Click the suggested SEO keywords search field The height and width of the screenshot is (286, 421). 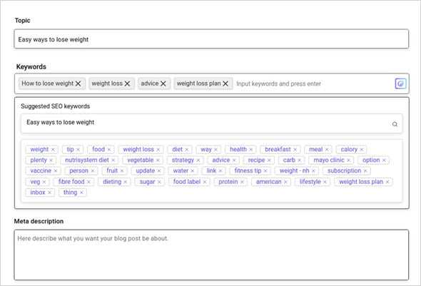point(212,123)
